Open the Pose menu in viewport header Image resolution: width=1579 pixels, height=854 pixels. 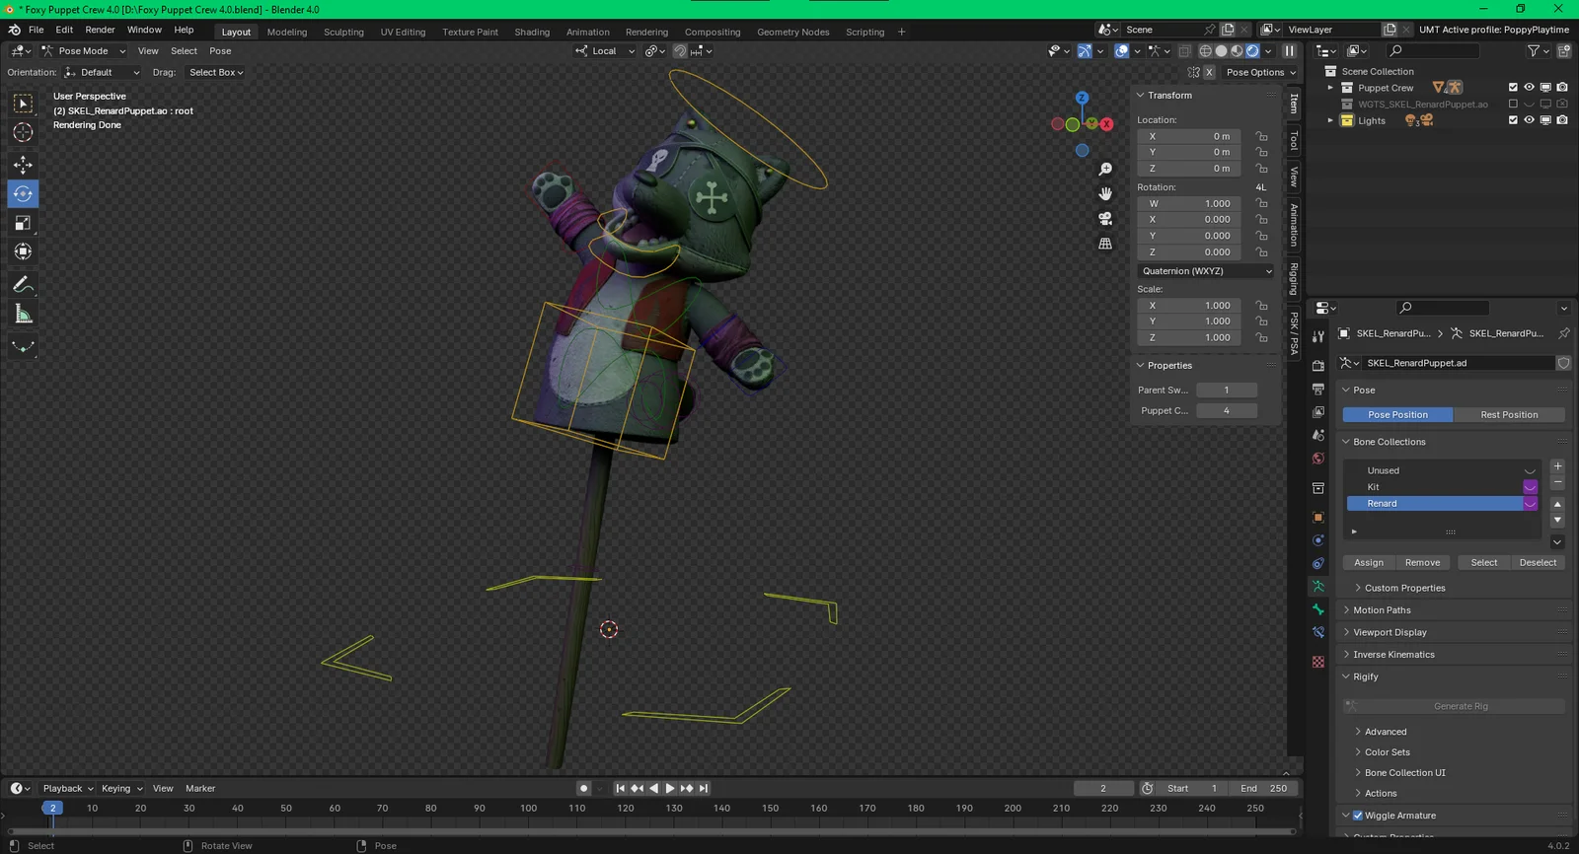click(x=220, y=51)
